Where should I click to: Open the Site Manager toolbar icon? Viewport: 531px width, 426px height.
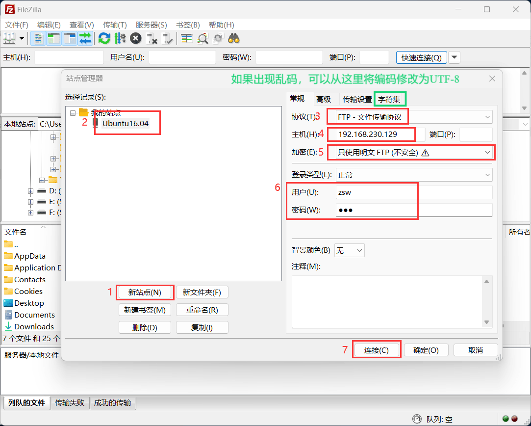point(9,38)
